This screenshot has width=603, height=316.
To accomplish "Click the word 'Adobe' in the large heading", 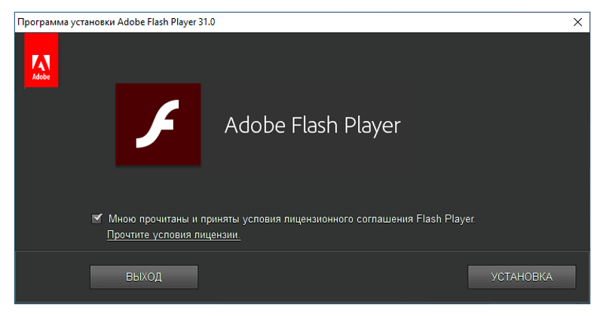I will (x=256, y=125).
